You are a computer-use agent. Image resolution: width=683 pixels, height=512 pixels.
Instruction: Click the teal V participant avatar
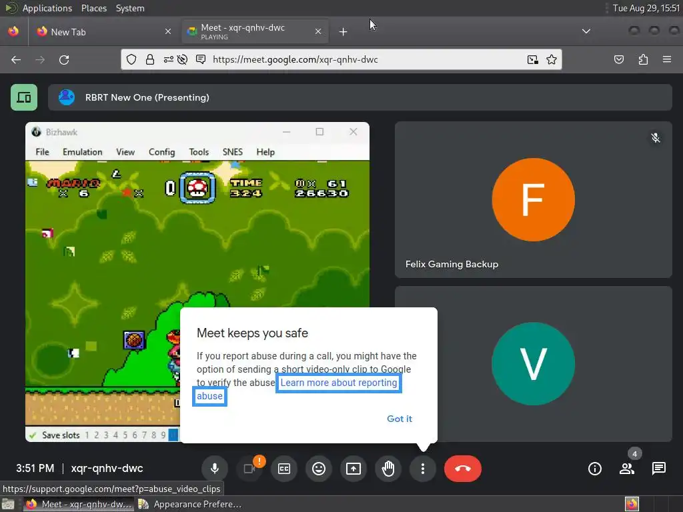point(533,363)
